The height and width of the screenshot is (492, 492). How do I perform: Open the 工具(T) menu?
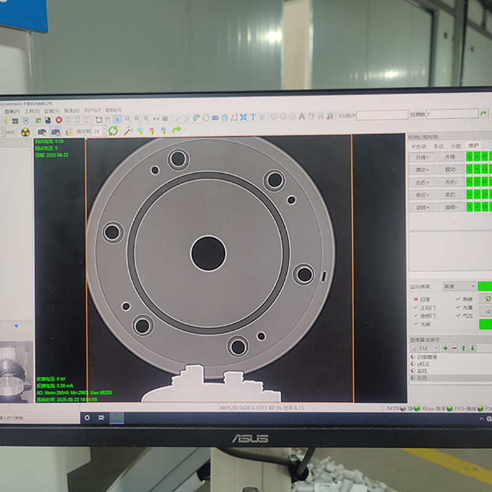[32, 111]
